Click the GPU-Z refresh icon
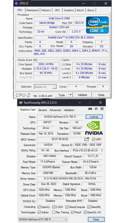 tap(96, 109)
